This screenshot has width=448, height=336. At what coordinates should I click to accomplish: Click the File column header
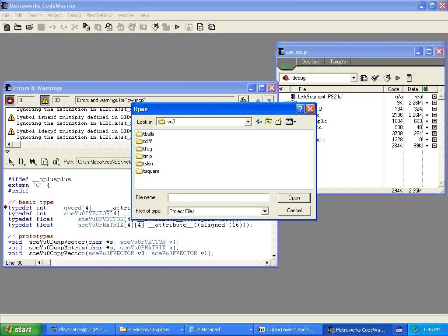336,89
